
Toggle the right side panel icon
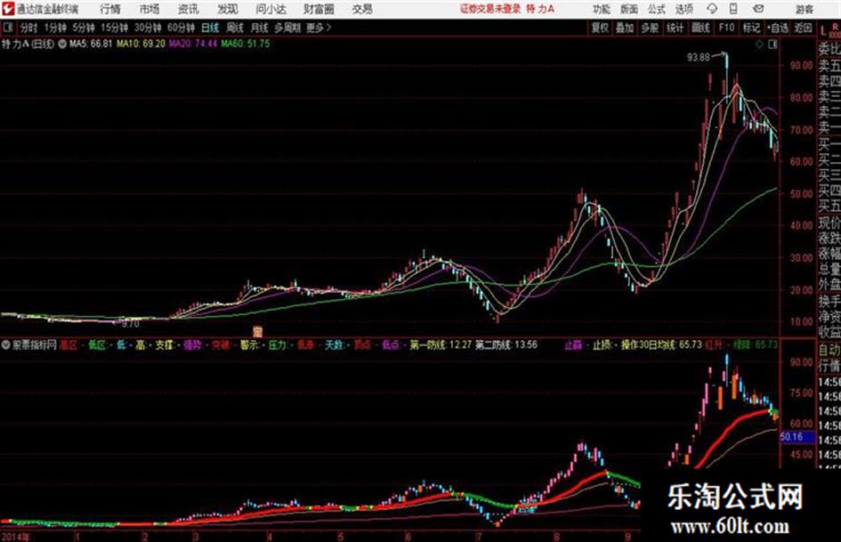point(772,44)
